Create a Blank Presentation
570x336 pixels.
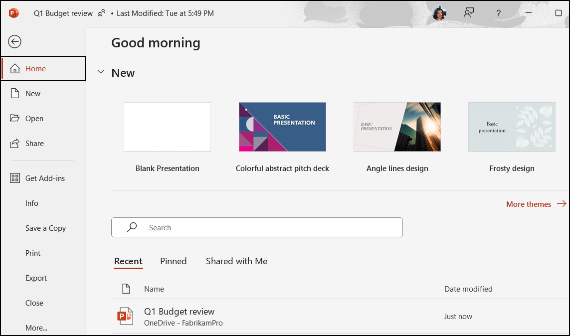tap(167, 127)
